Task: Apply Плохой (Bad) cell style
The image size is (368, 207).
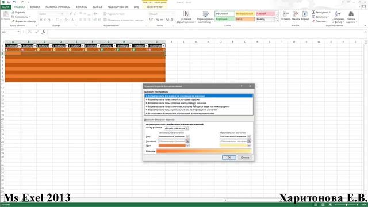Action: (266, 14)
